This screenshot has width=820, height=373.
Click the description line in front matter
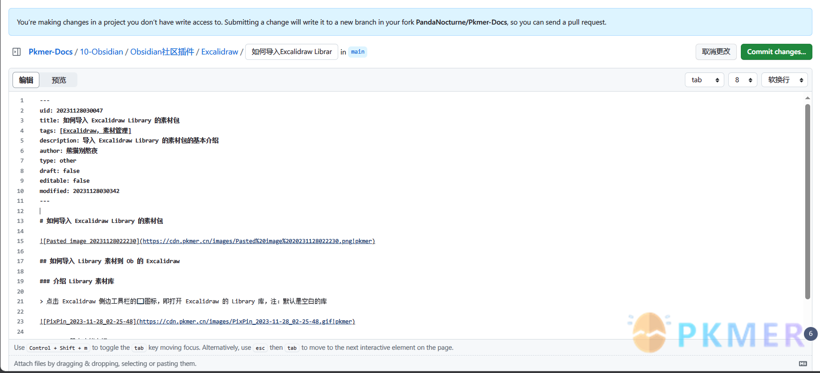pyautogui.click(x=129, y=141)
